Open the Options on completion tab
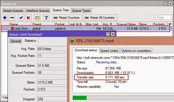The width and height of the screenshot is (174, 102). [x=136, y=51]
